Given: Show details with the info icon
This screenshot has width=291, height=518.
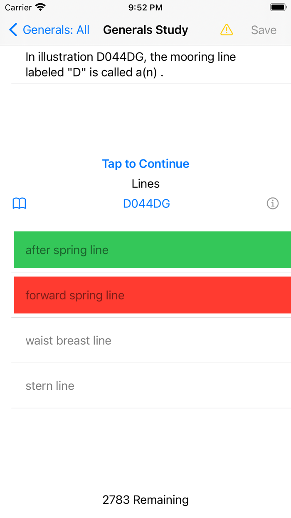Looking at the screenshot, I should pyautogui.click(x=272, y=204).
